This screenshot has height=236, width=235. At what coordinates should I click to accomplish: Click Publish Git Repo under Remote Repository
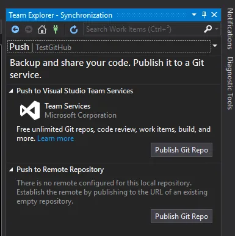(x=181, y=216)
